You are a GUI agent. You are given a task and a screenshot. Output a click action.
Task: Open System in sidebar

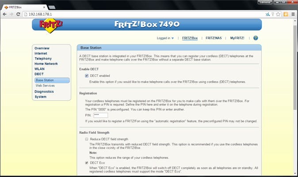click(x=41, y=97)
